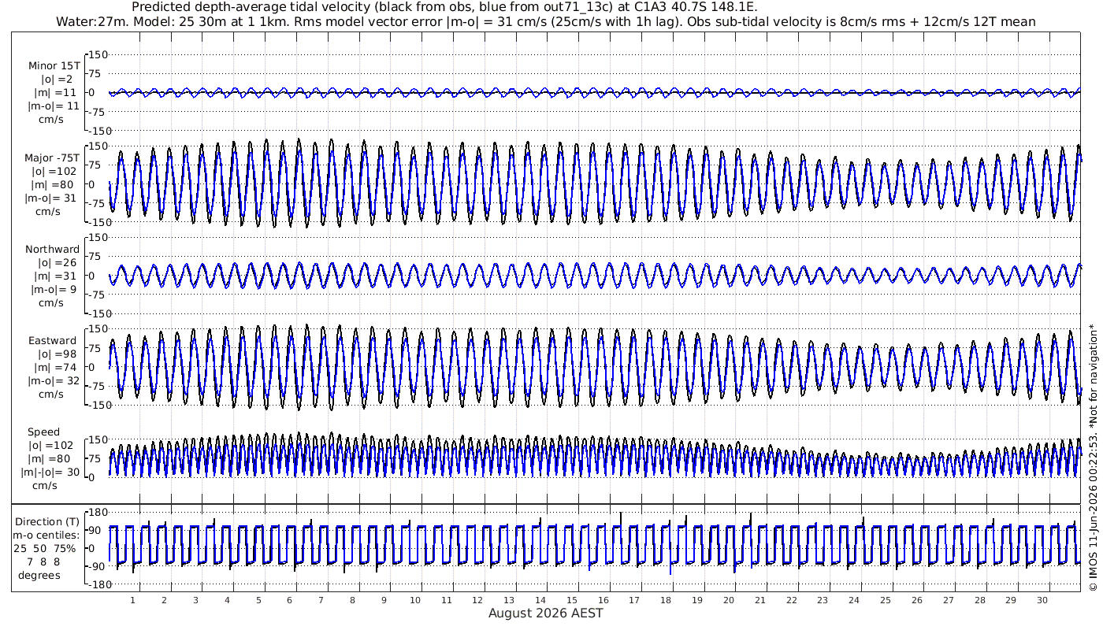Select the 'Direction (T)' panel label
Screen dimensions: 1103x630
pyautogui.click(x=47, y=521)
